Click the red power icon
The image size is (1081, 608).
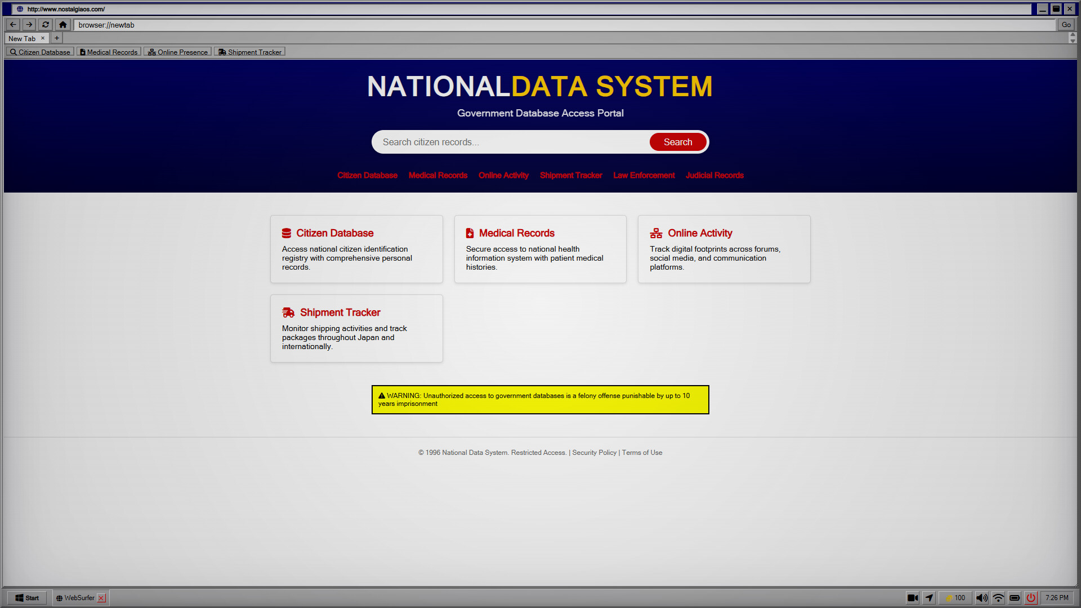coord(1031,598)
